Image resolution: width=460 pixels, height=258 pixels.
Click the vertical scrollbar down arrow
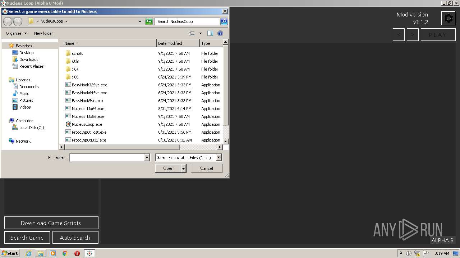[226, 142]
